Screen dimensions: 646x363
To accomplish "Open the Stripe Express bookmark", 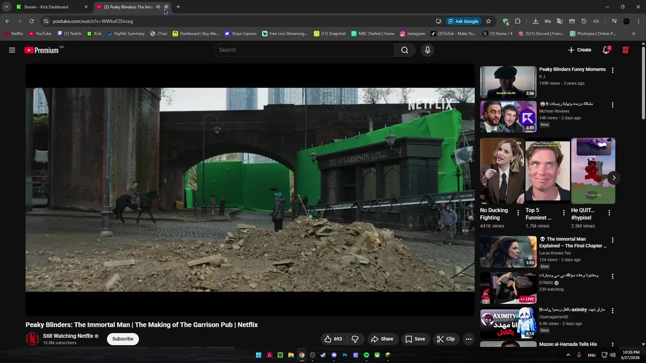I will (240, 34).
